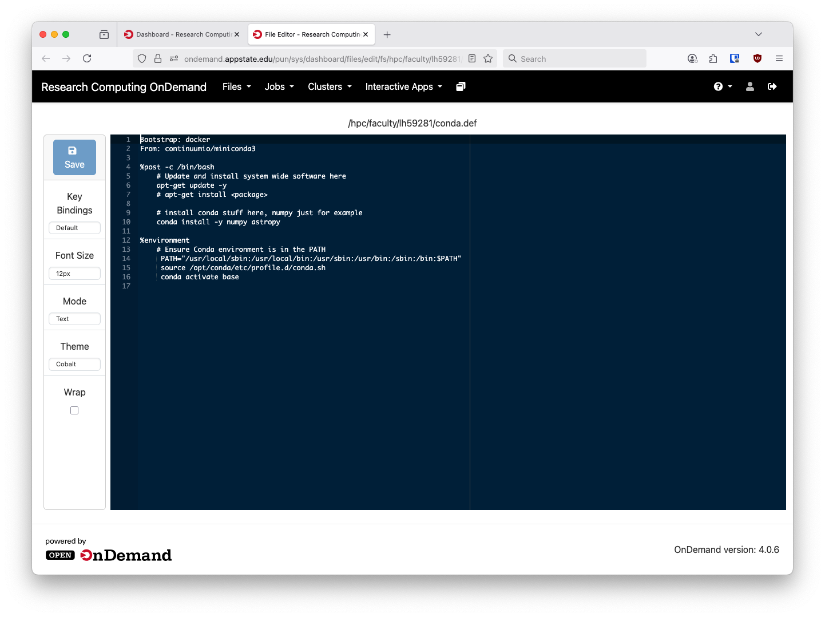Viewport: 825px width, 617px height.
Task: Click the log out icon
Action: pos(772,86)
